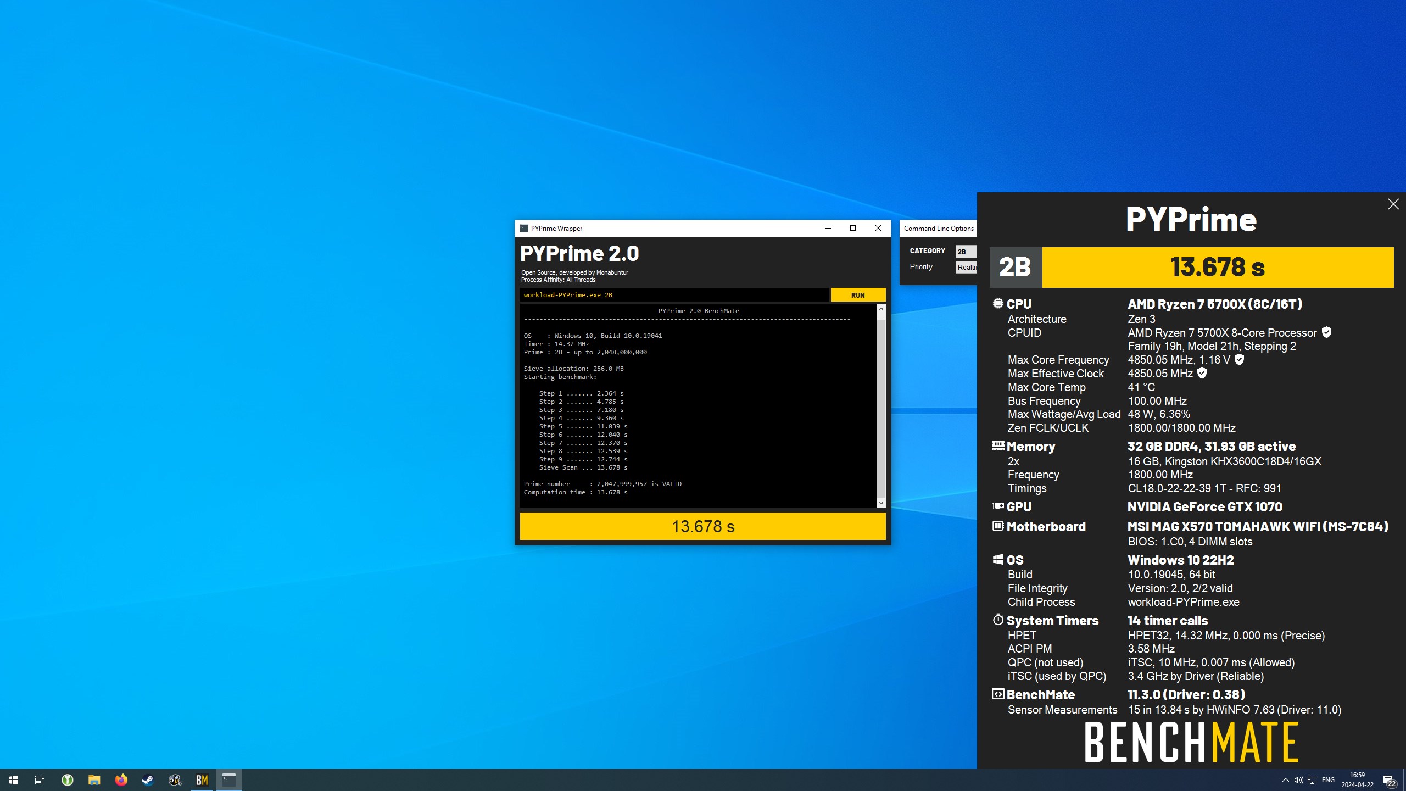1406x791 pixels.
Task: Open the Windows Start menu
Action: (13, 780)
